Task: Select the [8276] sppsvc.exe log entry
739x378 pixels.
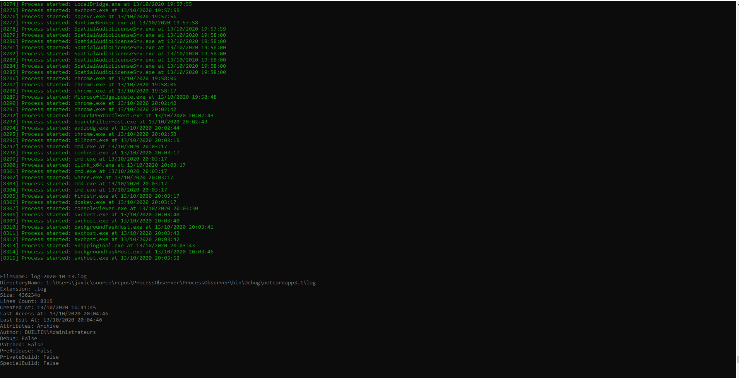Action: coord(88,17)
